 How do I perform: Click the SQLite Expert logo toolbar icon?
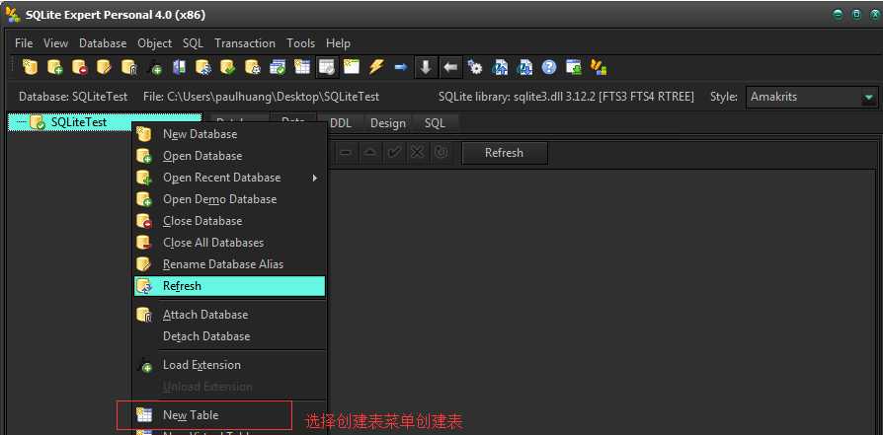[x=599, y=67]
